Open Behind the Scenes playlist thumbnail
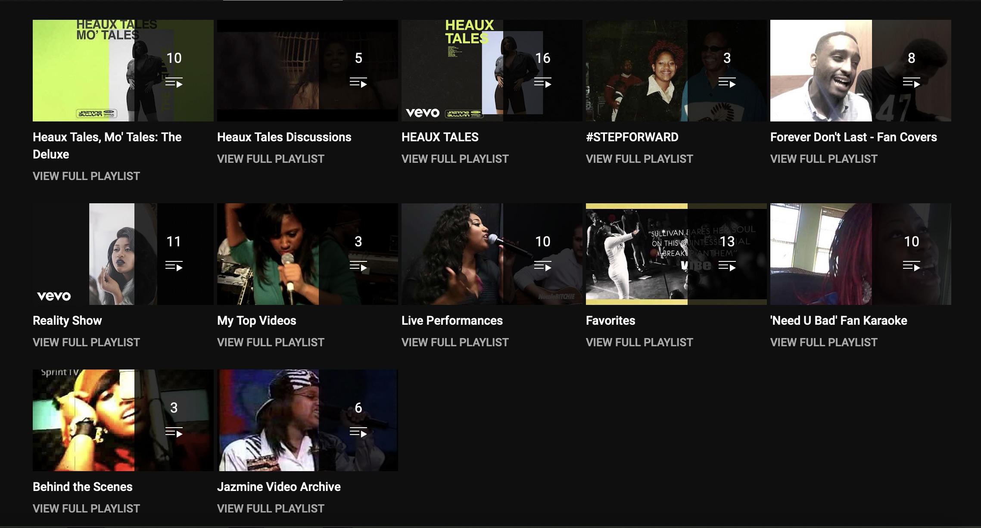981x528 pixels. point(123,420)
